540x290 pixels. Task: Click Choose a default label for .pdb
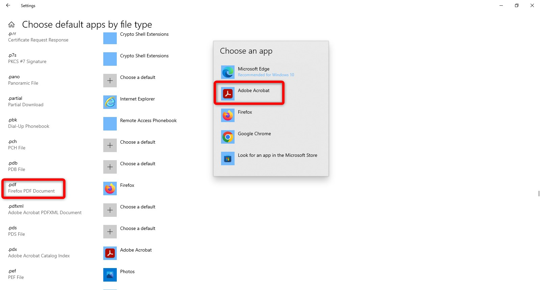[138, 164]
